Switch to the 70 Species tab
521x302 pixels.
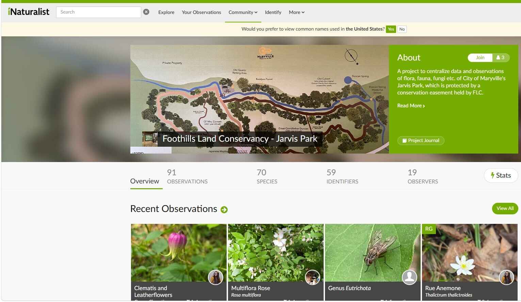click(267, 177)
